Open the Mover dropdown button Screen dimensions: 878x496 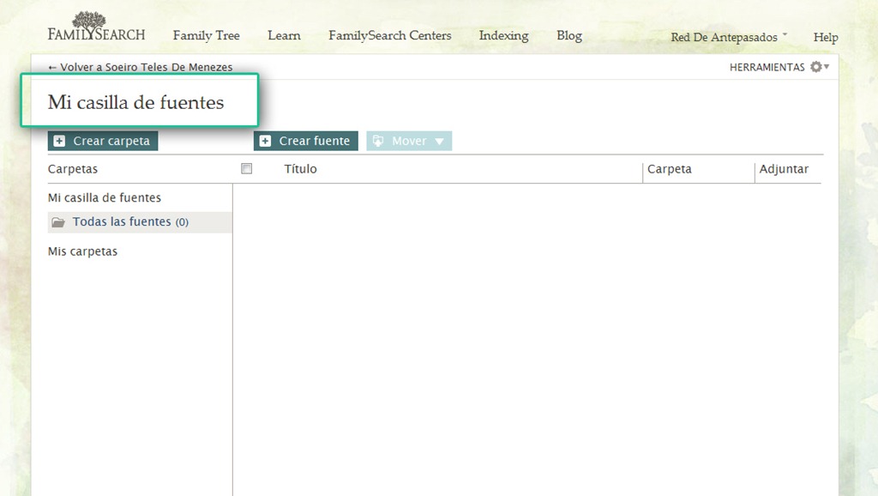pyautogui.click(x=409, y=141)
